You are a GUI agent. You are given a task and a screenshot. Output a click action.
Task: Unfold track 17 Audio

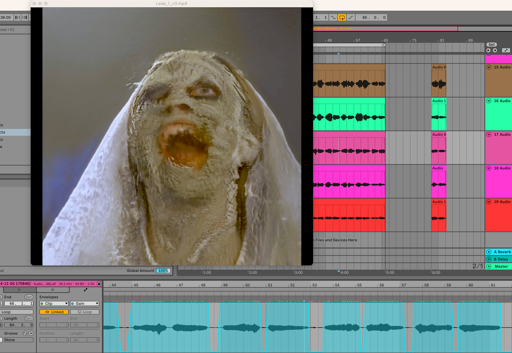tap(489, 134)
